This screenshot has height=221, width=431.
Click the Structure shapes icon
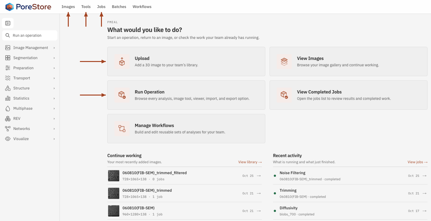click(x=8, y=88)
